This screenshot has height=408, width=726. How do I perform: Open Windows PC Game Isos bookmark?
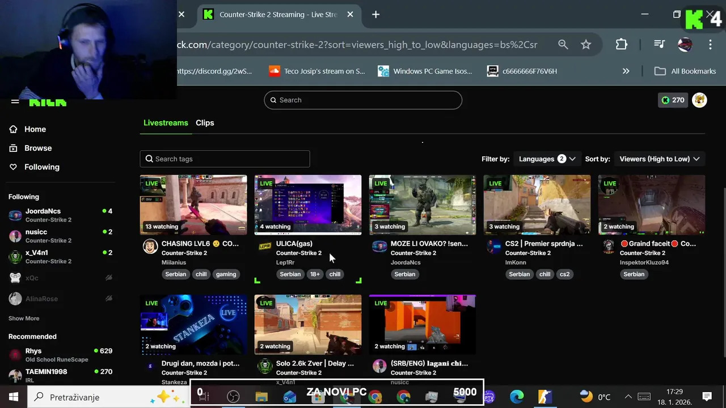tap(425, 71)
